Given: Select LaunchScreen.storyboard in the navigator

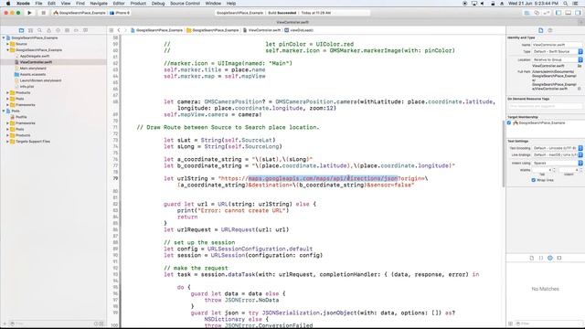Looking at the screenshot, I should (40, 80).
